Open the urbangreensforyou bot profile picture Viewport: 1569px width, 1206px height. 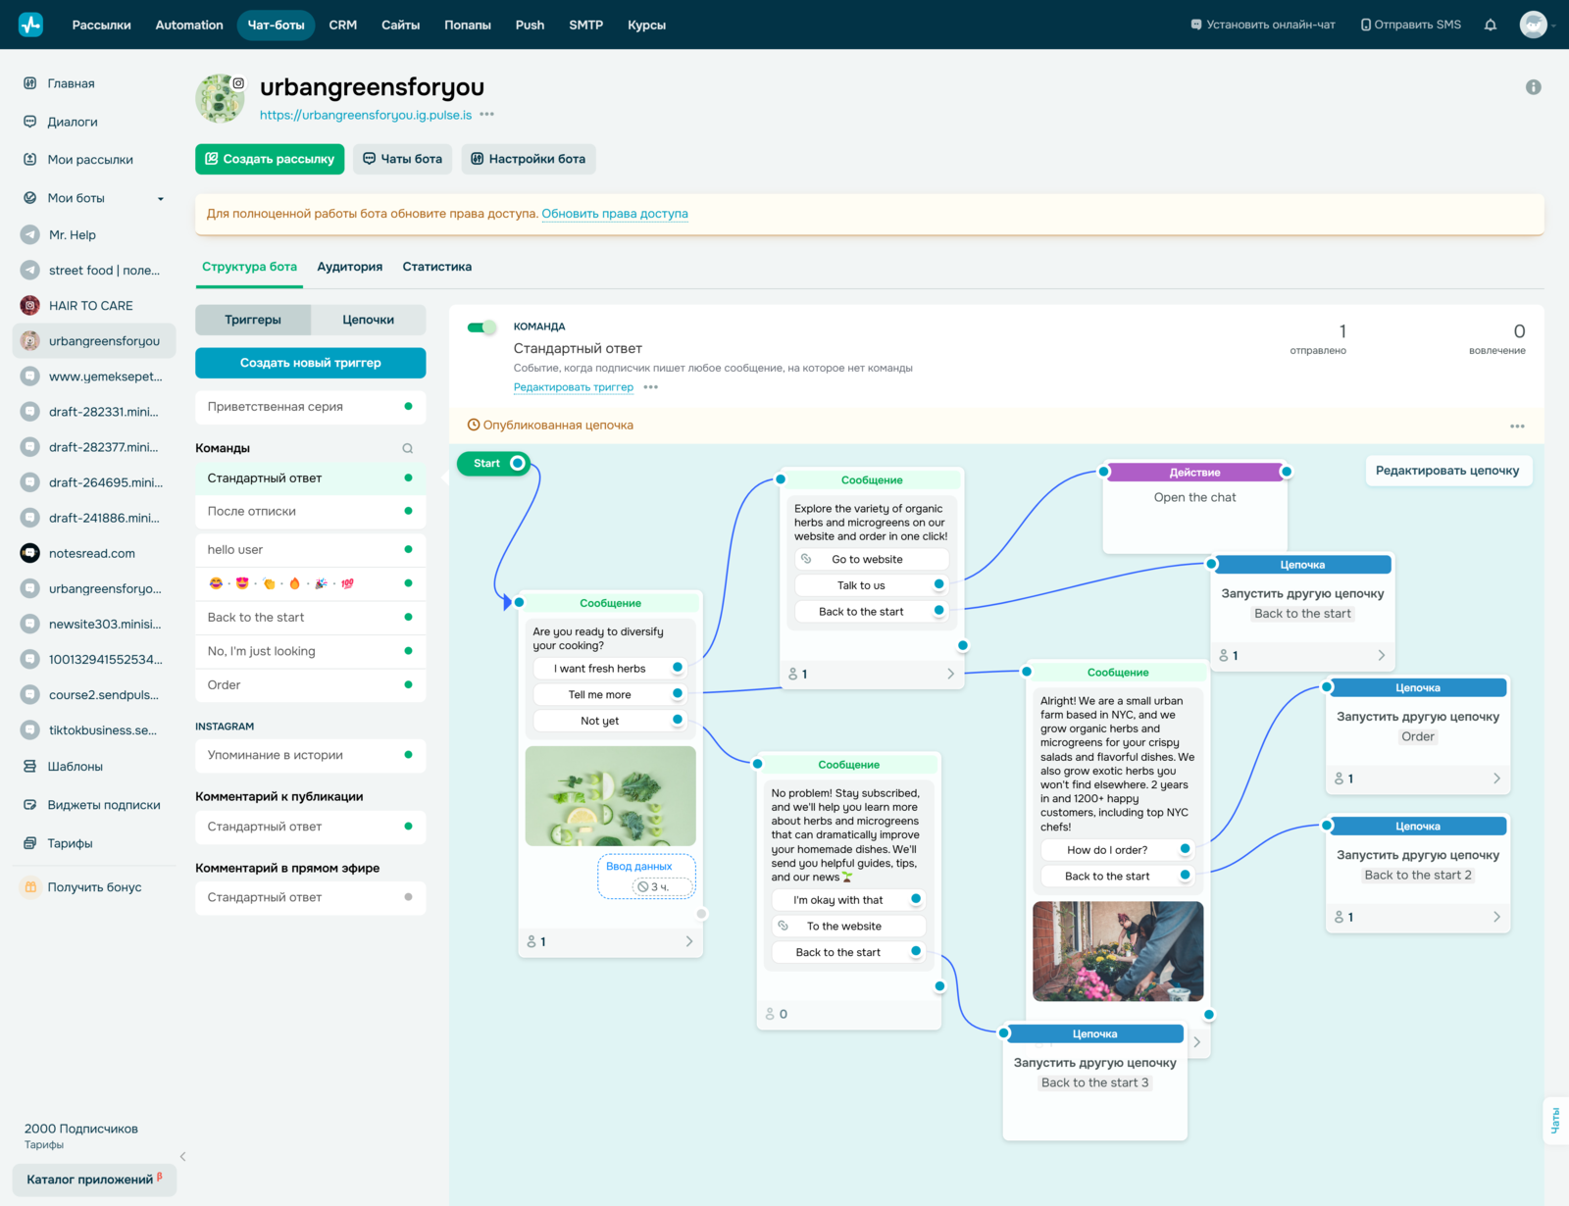click(221, 98)
